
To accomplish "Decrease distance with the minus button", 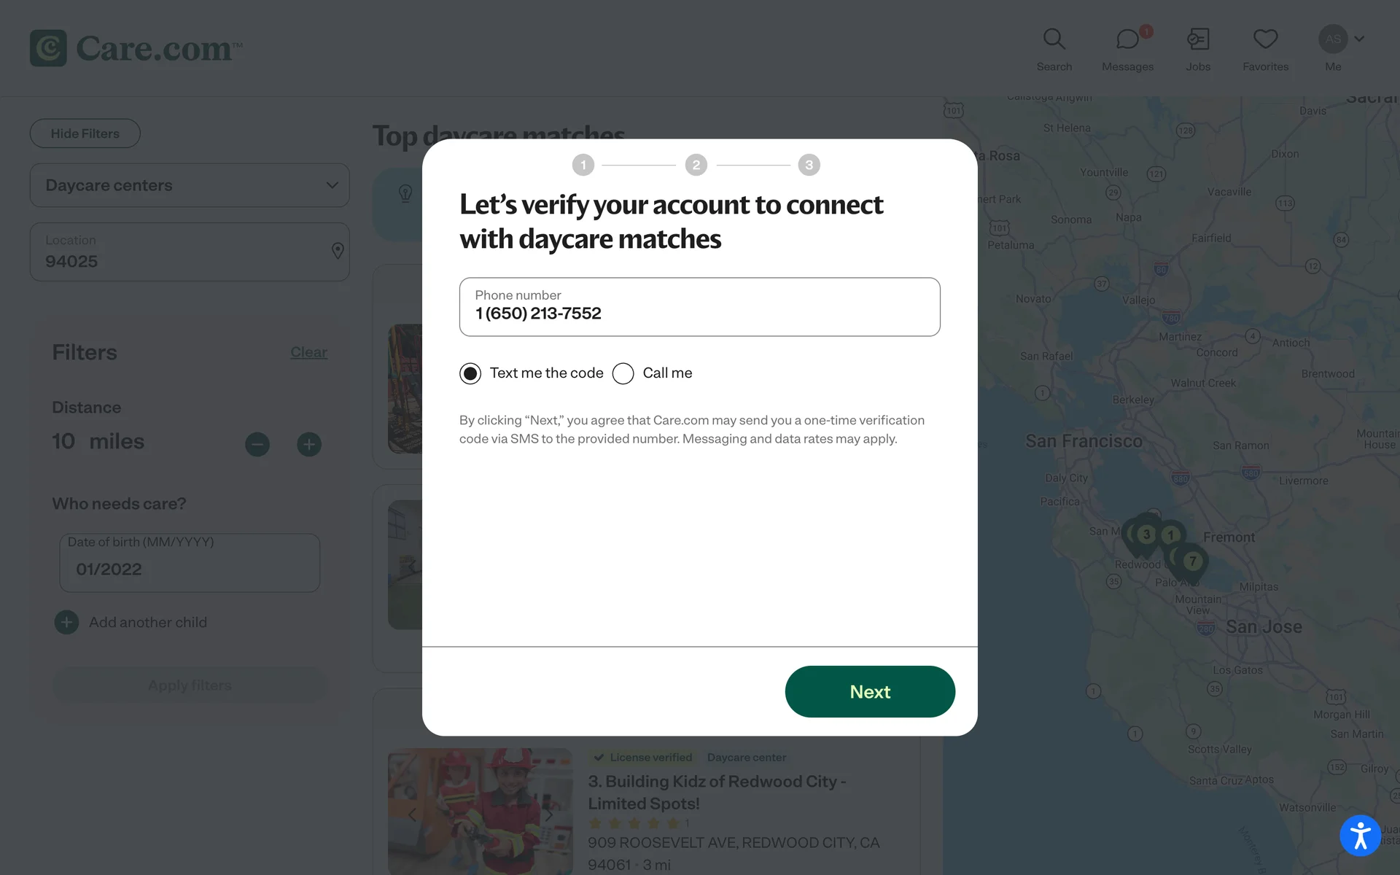I will coord(257,444).
